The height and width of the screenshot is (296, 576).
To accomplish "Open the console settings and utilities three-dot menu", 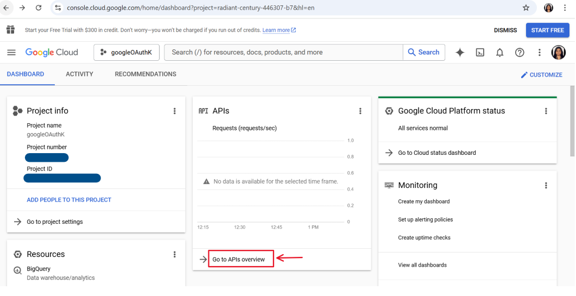I will (x=539, y=53).
